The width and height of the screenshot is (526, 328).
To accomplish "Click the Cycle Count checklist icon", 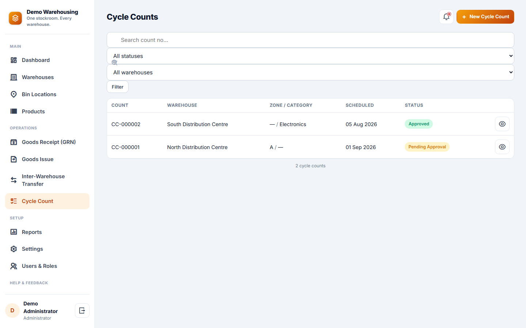I will click(x=14, y=201).
